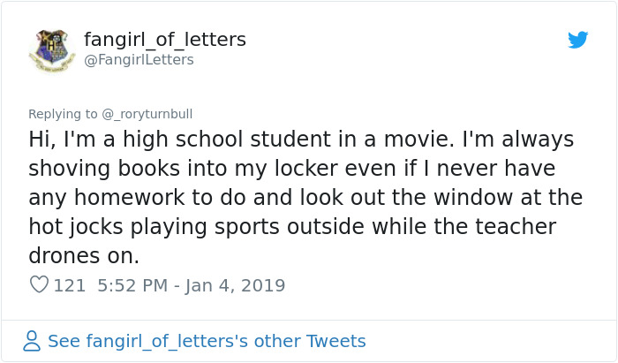Click empty header space beside the username
The image size is (618, 363).
click(397, 49)
